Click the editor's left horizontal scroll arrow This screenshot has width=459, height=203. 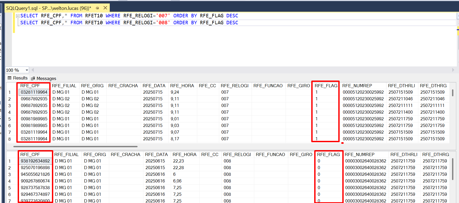click(x=33, y=70)
